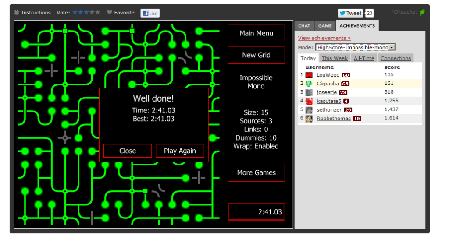Open LouWeed's profile link
Screen dimensions: 449x246
328,75
